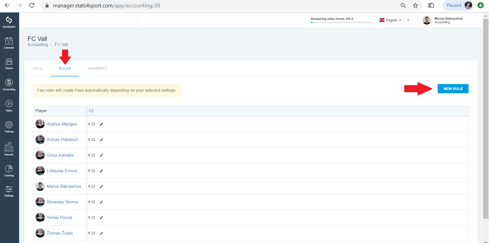Screen dimensions: 489x243
Task: Open the Dashboard sidebar icon
Action: [9, 22]
